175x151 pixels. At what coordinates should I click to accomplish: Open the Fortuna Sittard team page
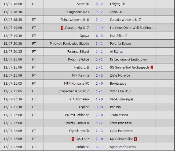click(78, 51)
